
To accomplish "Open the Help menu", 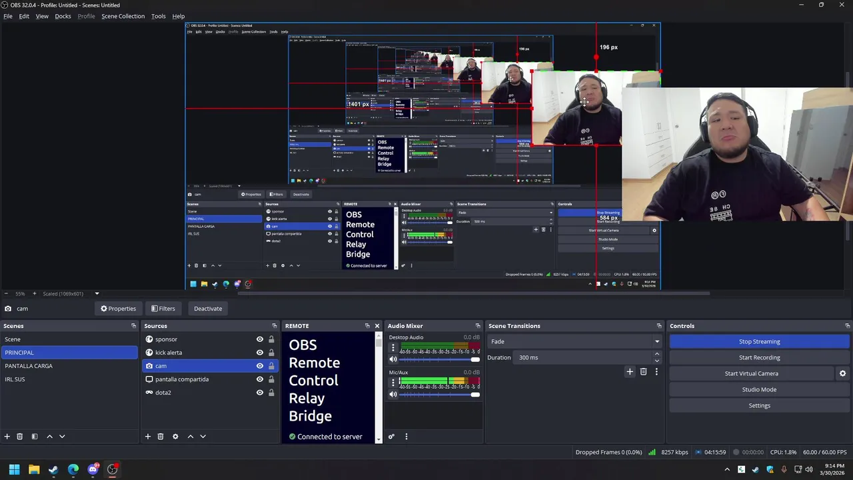I will pyautogui.click(x=179, y=16).
